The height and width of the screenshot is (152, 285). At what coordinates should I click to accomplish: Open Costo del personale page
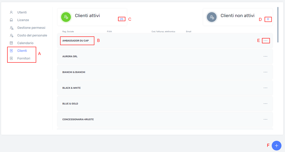(32, 35)
